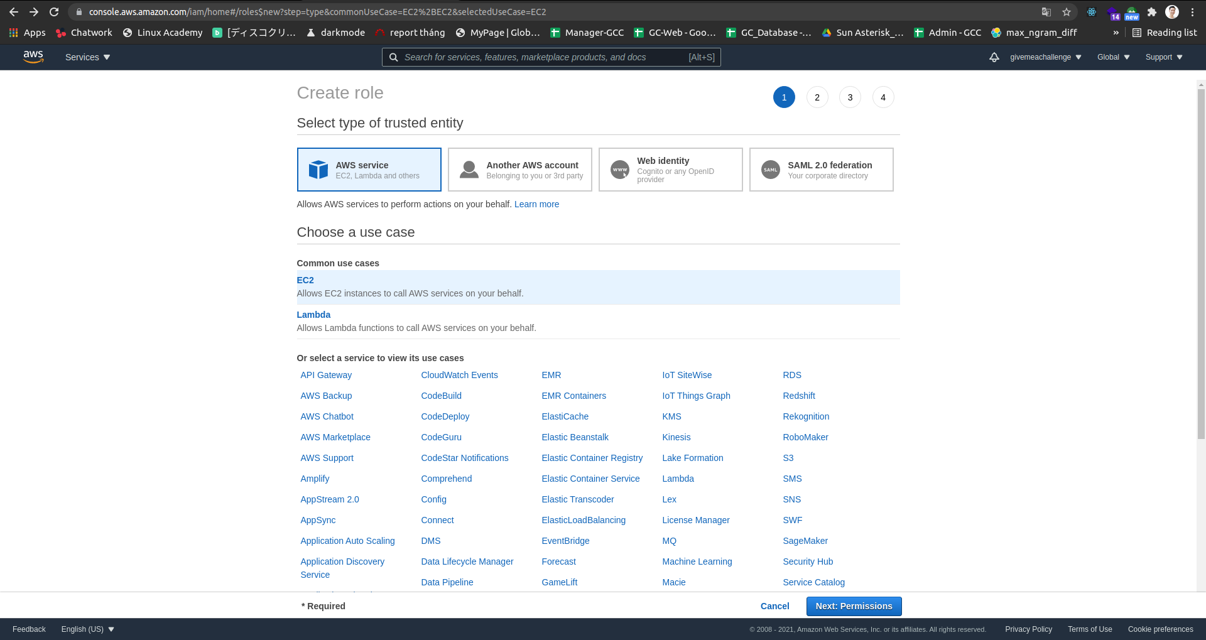Screen dimensions: 1206x640
Task: Open the English (US) language selector
Action: click(x=87, y=629)
